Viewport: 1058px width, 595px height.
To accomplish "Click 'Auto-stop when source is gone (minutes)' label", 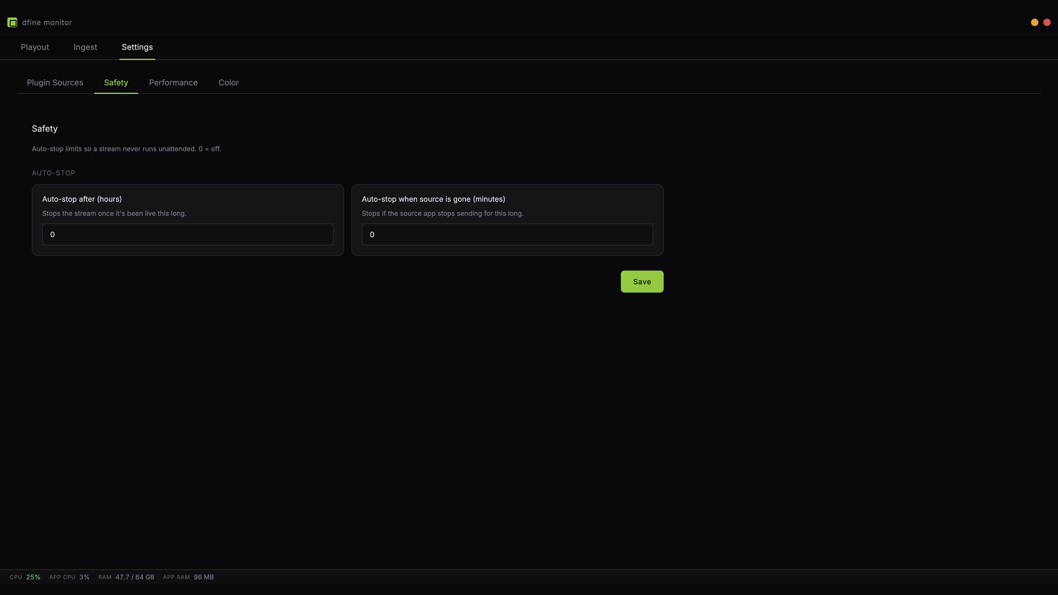I will (433, 199).
